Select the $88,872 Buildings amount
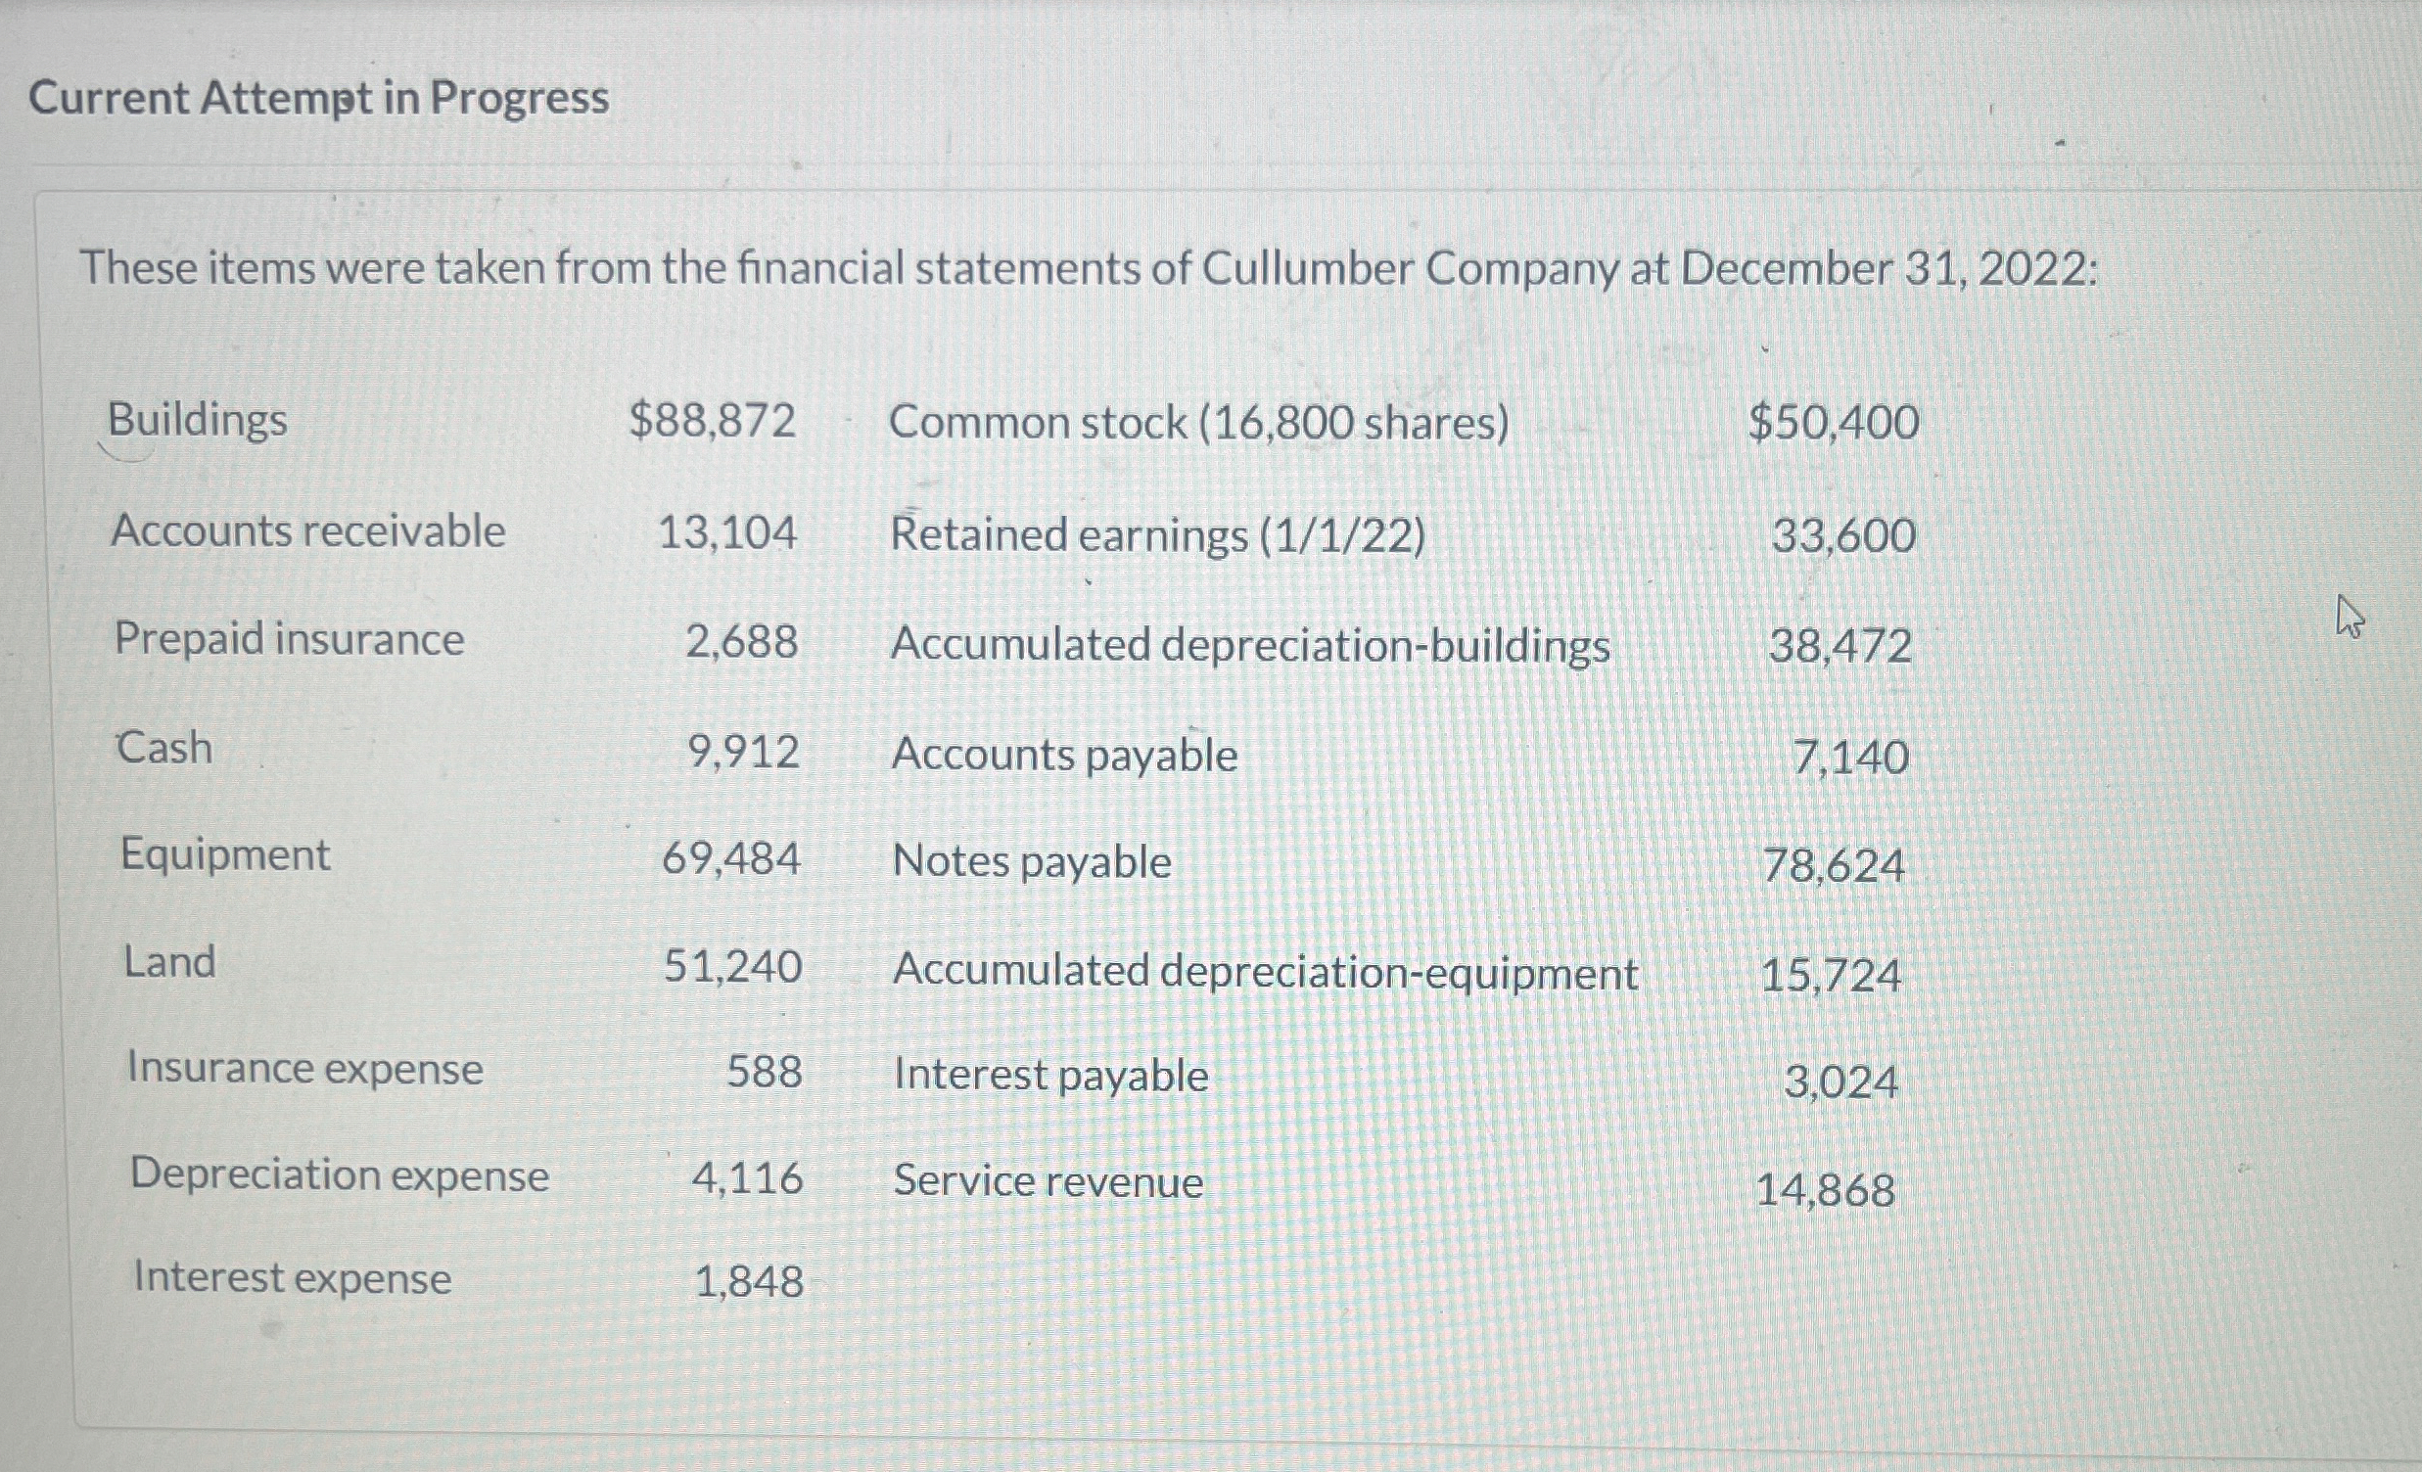 pos(712,422)
